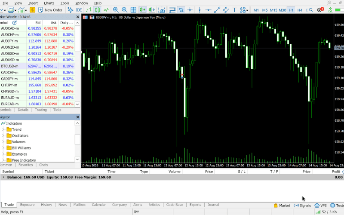Click the chart screenshot camera icon
The height and width of the screenshot is (215, 344).
[x=162, y=10]
